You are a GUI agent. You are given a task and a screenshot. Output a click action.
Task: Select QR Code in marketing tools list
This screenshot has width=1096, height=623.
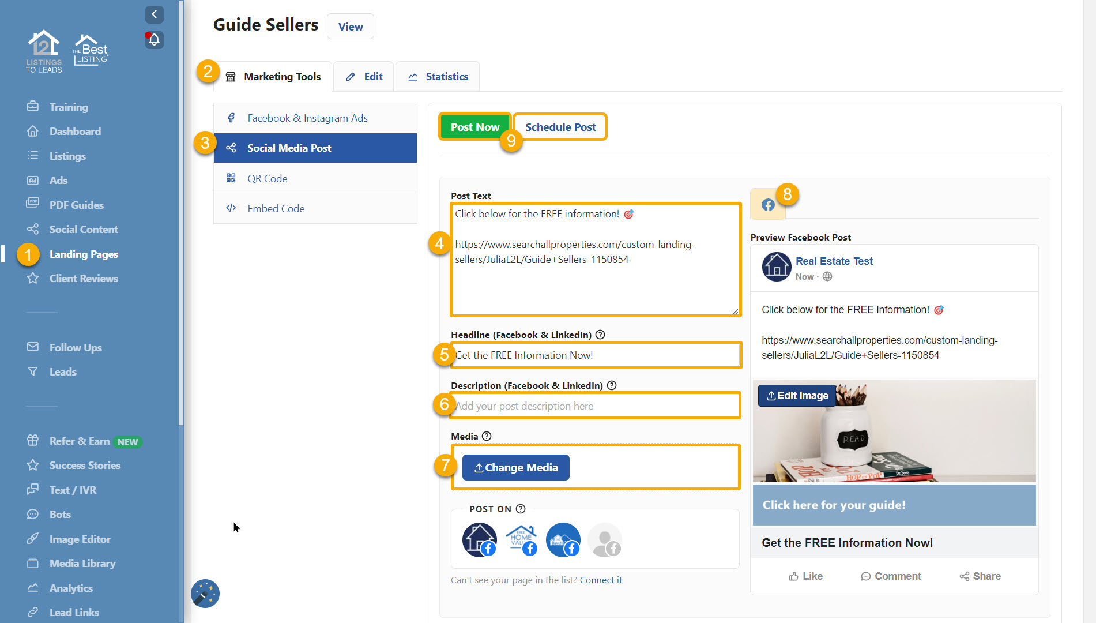point(267,178)
